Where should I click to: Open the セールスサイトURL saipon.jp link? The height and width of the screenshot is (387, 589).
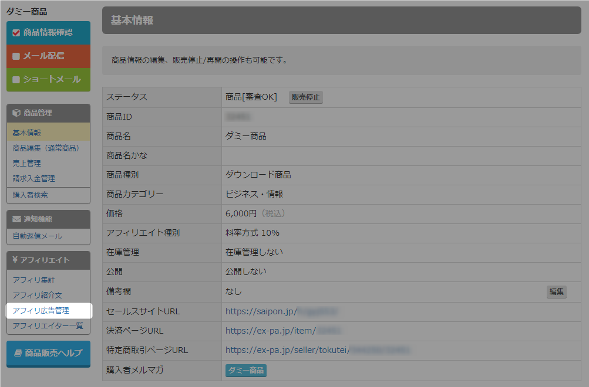point(282,311)
